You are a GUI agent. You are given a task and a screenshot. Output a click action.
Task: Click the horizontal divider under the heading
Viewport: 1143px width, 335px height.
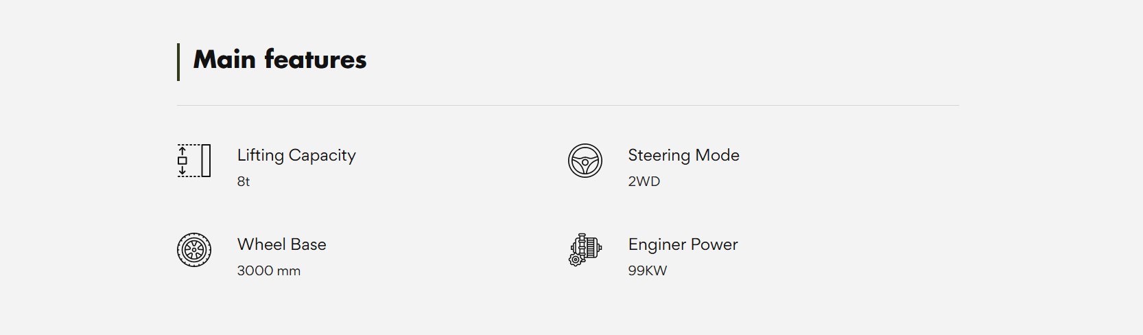pos(567,106)
